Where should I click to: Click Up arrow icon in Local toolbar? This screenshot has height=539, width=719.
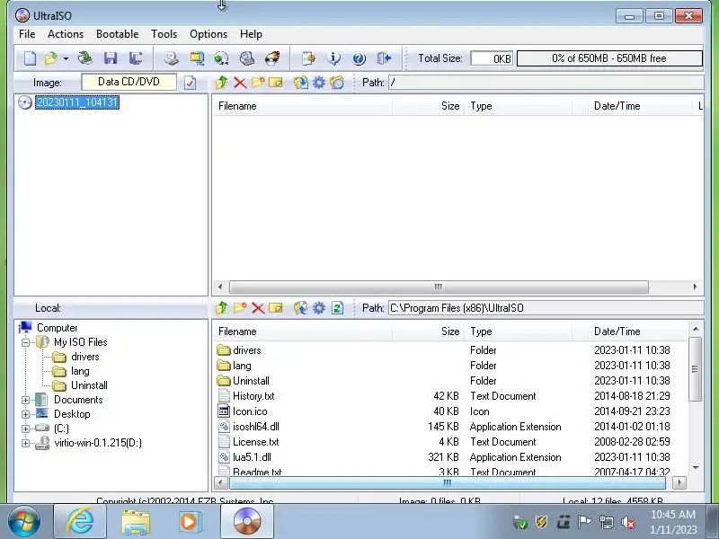222,308
